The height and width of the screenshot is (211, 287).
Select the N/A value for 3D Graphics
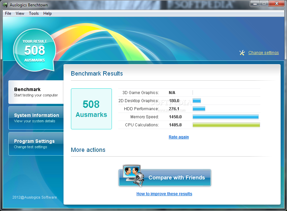pos(172,93)
